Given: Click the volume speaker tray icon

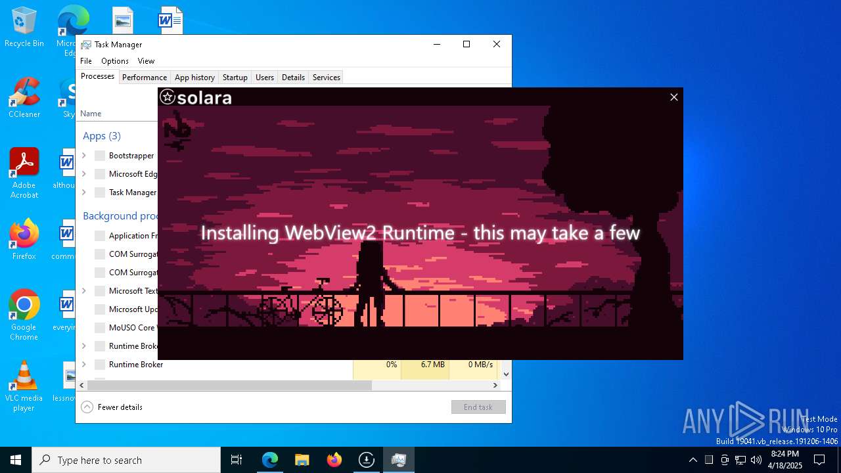Looking at the screenshot, I should (756, 460).
